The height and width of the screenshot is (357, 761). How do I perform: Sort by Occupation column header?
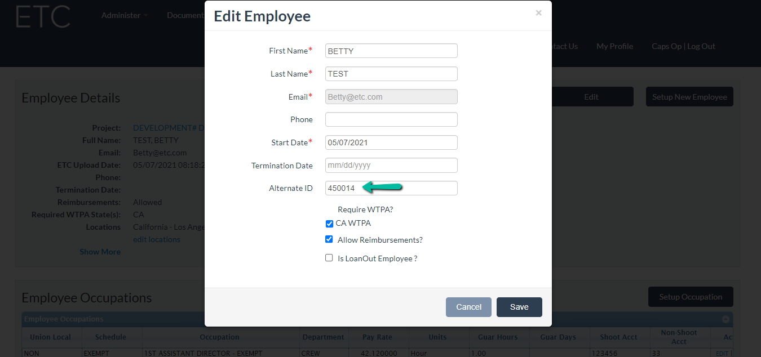pyautogui.click(x=220, y=337)
